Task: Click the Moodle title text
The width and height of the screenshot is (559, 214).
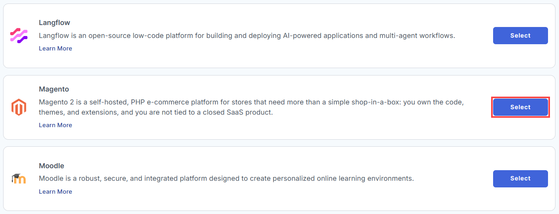Action: click(x=51, y=166)
